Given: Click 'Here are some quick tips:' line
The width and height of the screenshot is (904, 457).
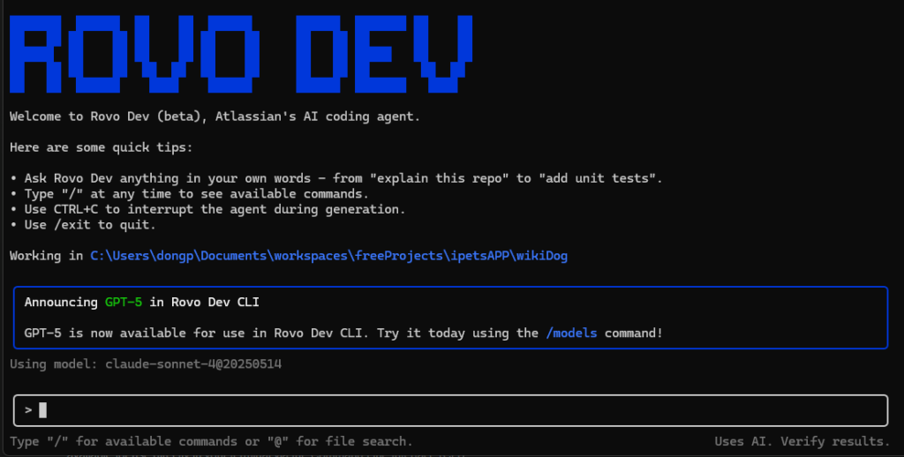Looking at the screenshot, I should pyautogui.click(x=101, y=147).
